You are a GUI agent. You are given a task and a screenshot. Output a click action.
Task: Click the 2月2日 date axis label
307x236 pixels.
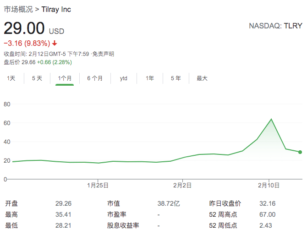[182, 186]
